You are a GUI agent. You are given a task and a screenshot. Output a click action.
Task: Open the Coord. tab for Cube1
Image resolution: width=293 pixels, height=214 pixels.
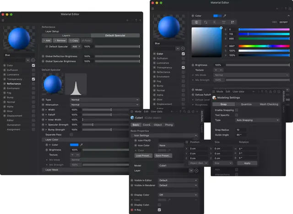[x=146, y=125]
